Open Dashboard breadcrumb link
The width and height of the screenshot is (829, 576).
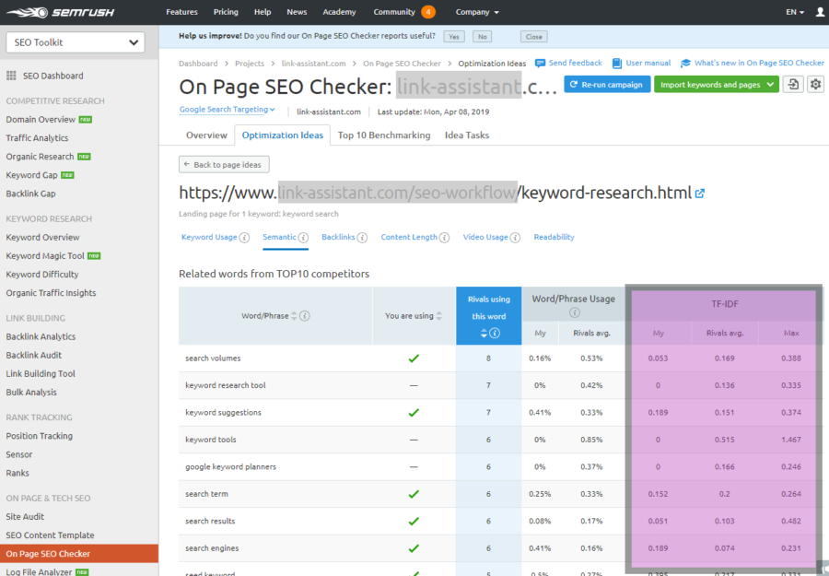point(198,64)
